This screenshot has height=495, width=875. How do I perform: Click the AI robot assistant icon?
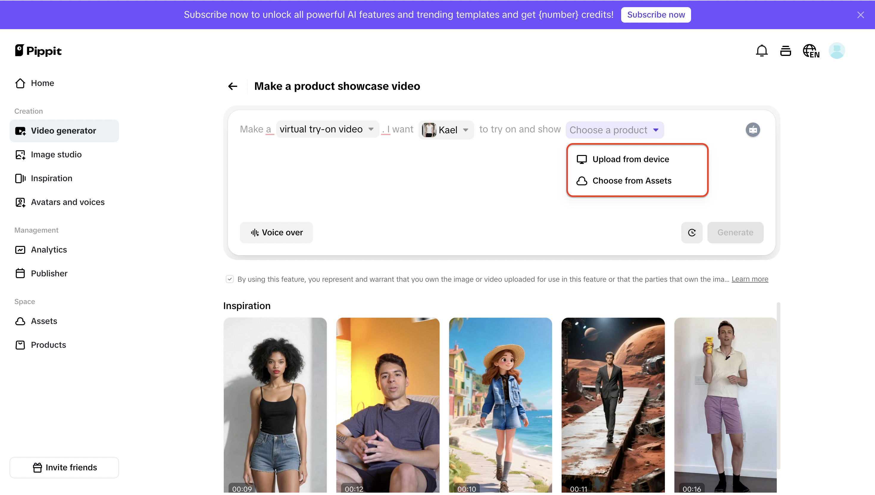753,130
